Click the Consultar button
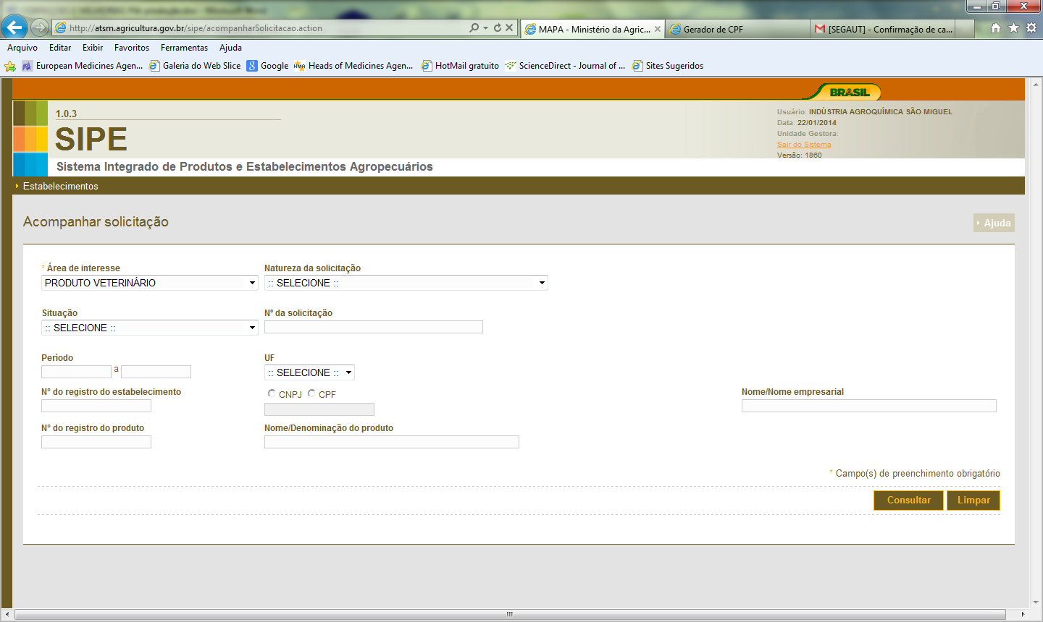Screen dimensions: 1043x622 click(908, 500)
